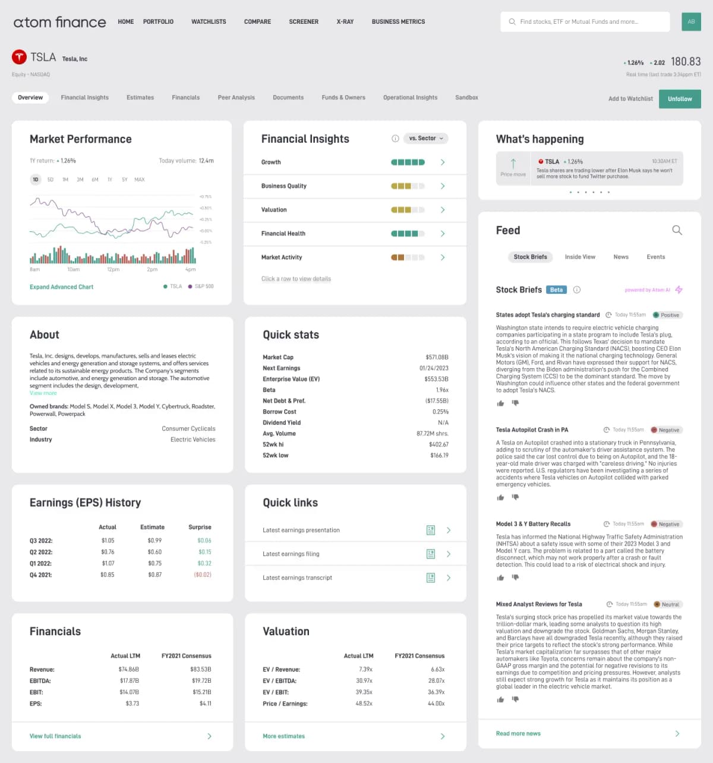Click the Unfollow button

tap(680, 99)
